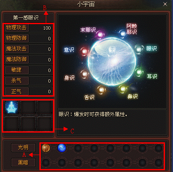Select the 意识 red orb
Image resolution: width=173 pixels, height=172 pixels.
(x=85, y=51)
